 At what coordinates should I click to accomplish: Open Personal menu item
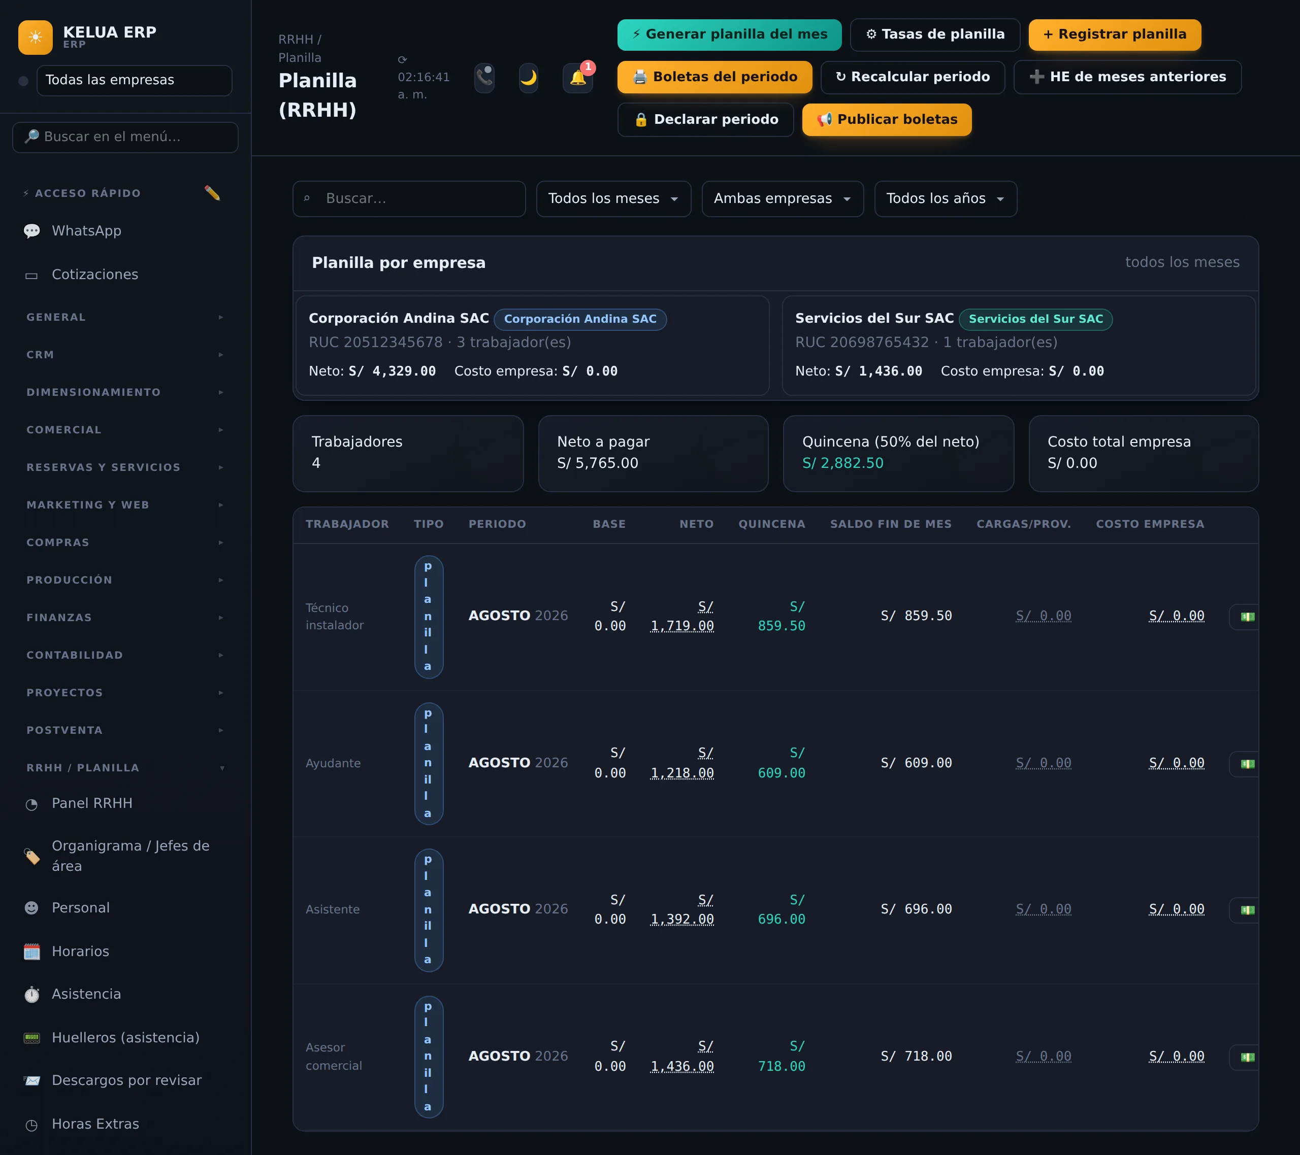(124, 908)
